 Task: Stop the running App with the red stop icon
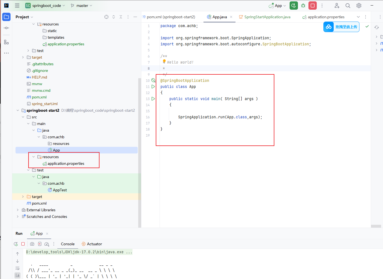click(x=312, y=5)
